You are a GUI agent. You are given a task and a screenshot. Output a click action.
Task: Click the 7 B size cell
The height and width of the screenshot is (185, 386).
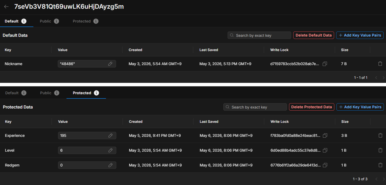(x=344, y=64)
